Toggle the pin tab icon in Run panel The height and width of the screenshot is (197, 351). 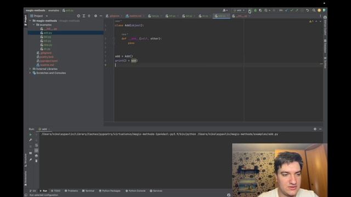[x=31, y=160]
